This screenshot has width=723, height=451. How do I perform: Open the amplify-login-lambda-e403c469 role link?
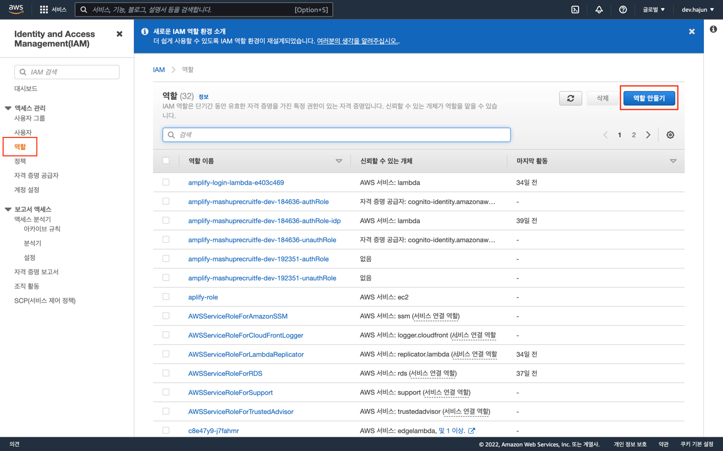(236, 182)
